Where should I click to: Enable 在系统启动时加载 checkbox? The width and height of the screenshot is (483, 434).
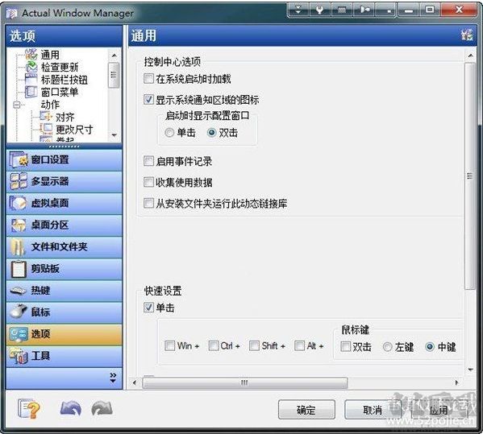pyautogui.click(x=148, y=79)
